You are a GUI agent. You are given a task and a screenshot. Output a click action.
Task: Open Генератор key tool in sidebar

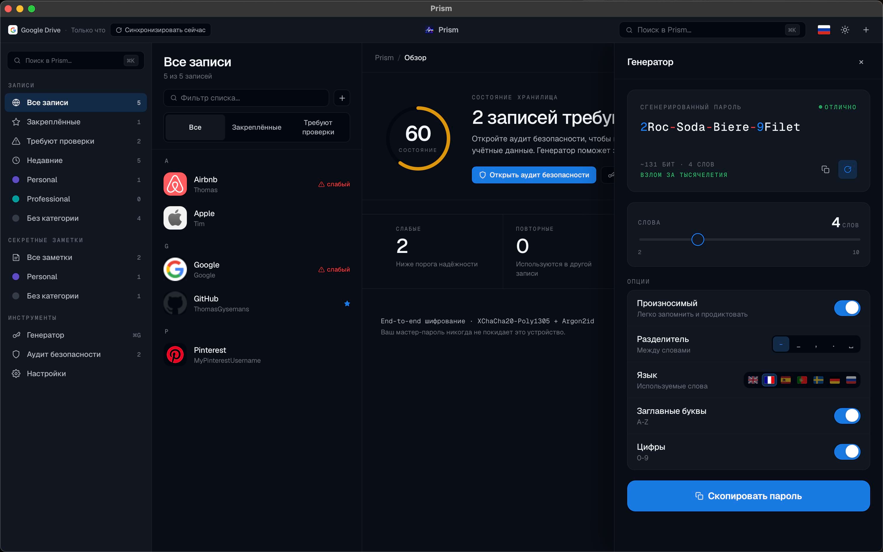coord(76,335)
